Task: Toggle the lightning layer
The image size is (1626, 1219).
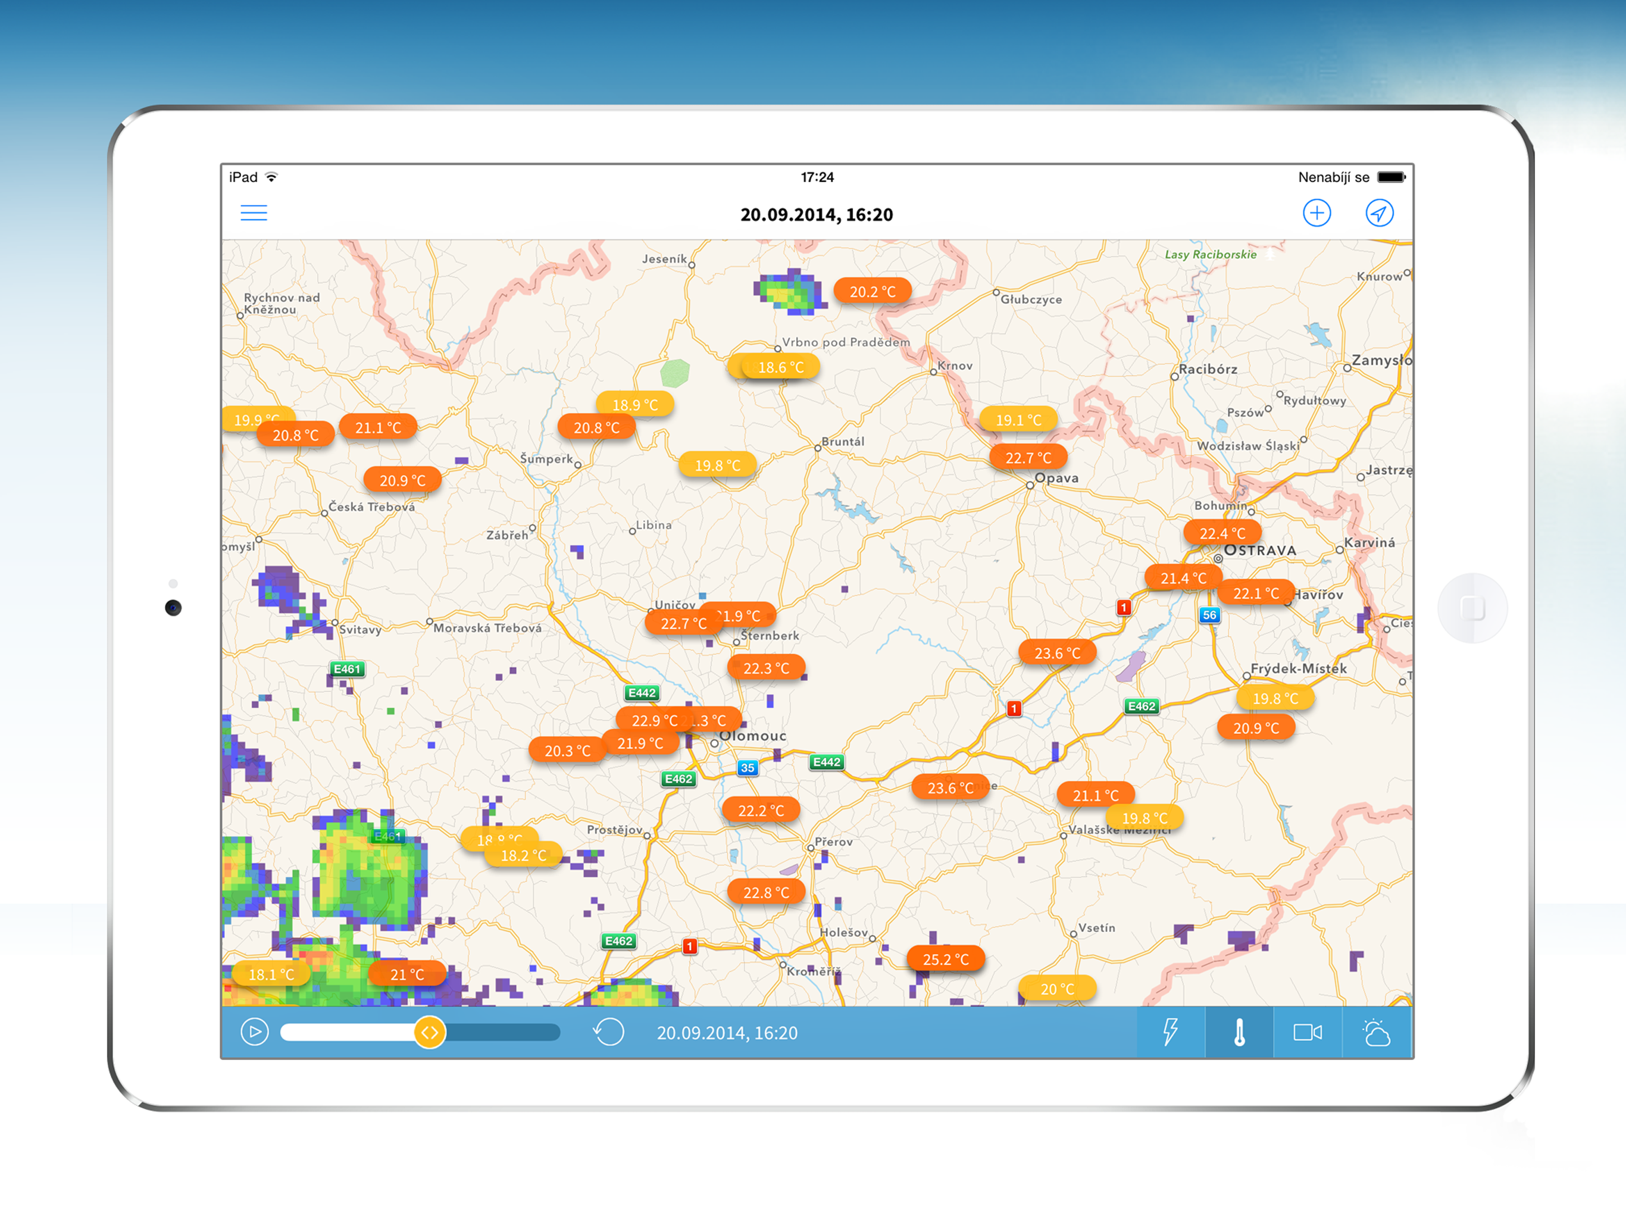Action: coord(1170,1032)
